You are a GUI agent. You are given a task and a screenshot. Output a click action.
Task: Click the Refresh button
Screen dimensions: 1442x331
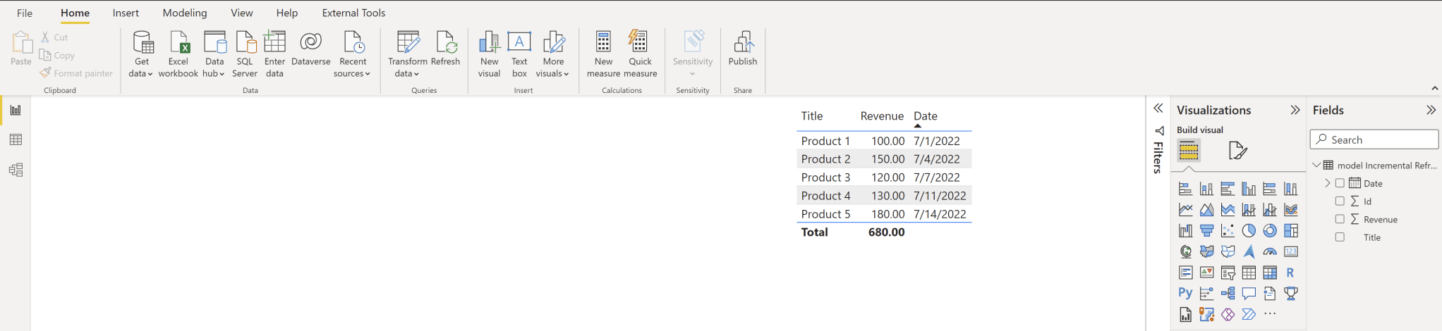pos(445,49)
